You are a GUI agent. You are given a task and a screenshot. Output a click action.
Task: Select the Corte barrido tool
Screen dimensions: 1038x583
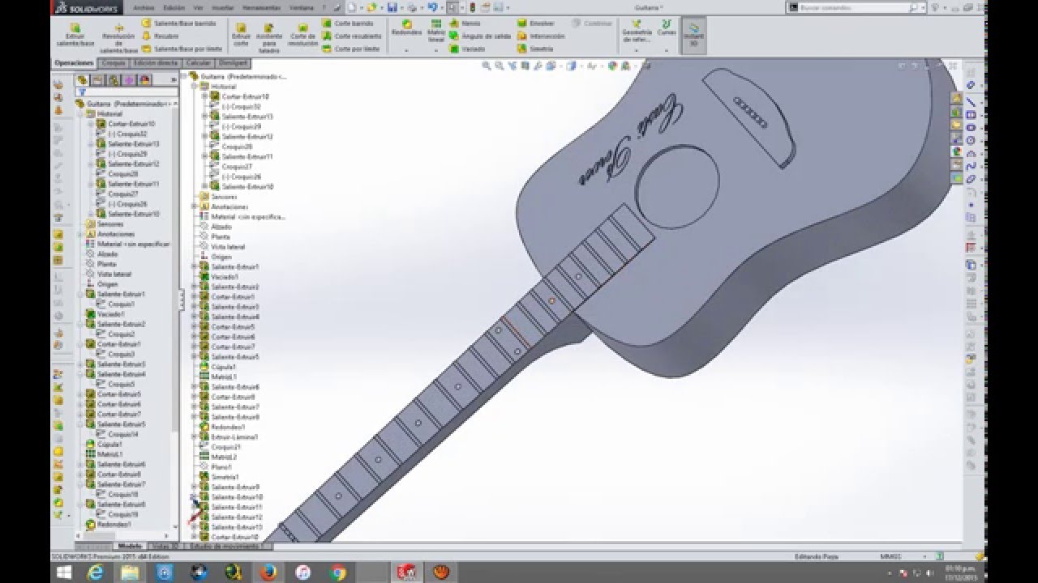(x=347, y=23)
